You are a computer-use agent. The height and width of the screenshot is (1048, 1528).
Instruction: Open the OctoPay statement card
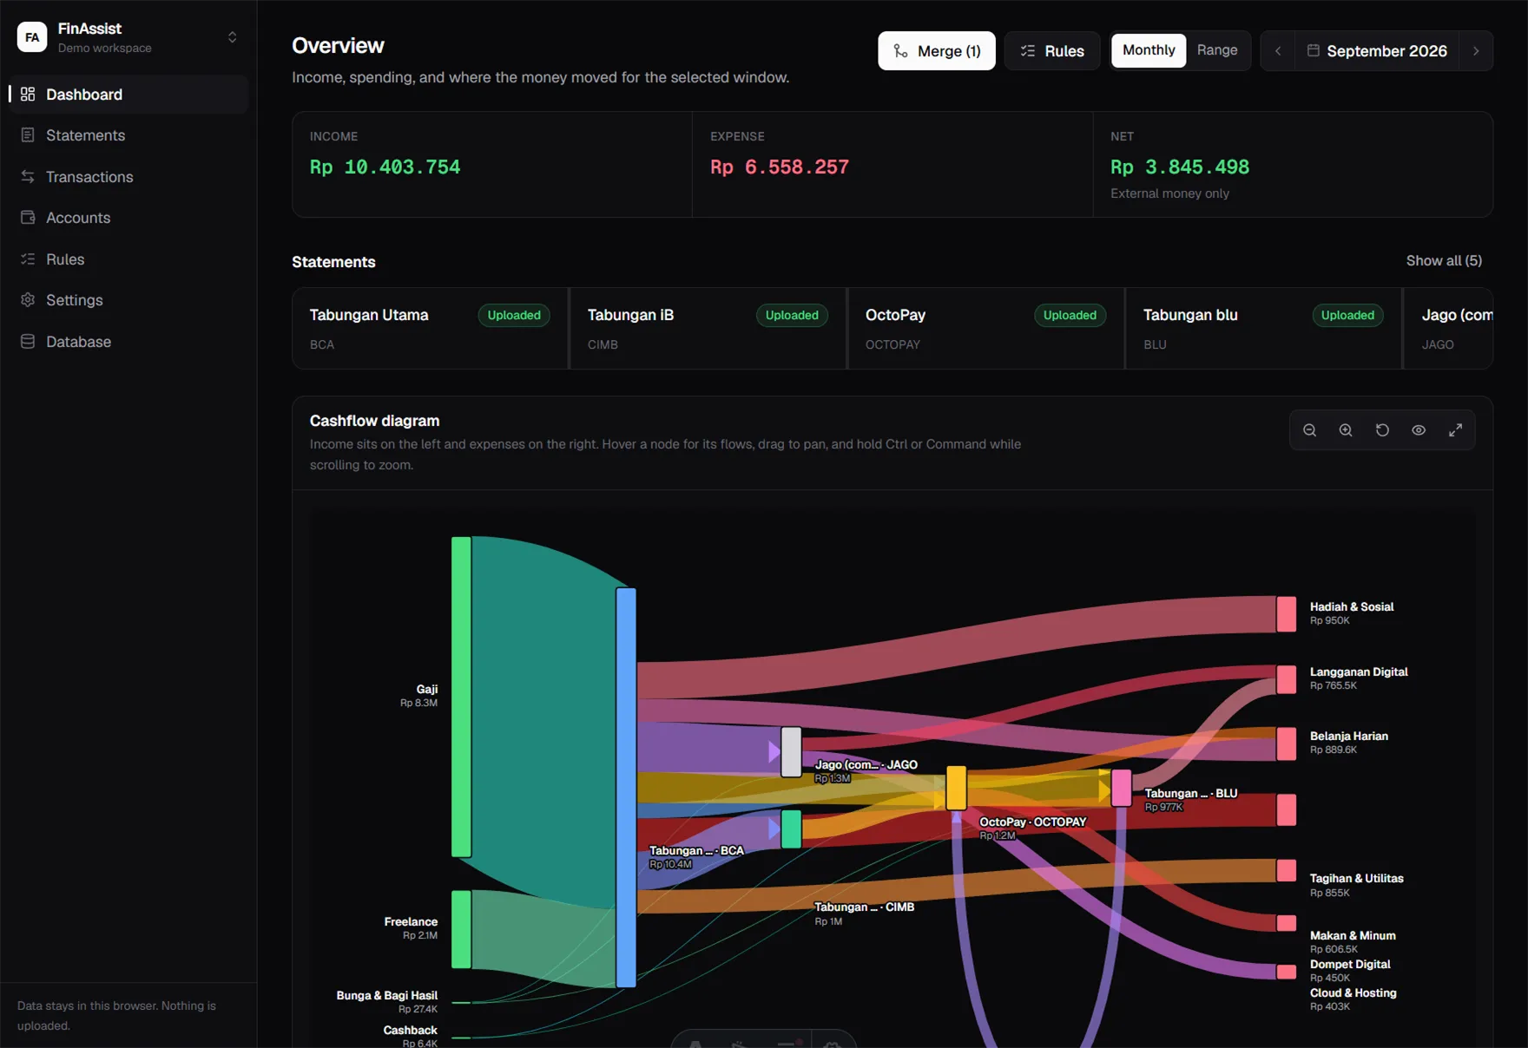pyautogui.click(x=985, y=329)
